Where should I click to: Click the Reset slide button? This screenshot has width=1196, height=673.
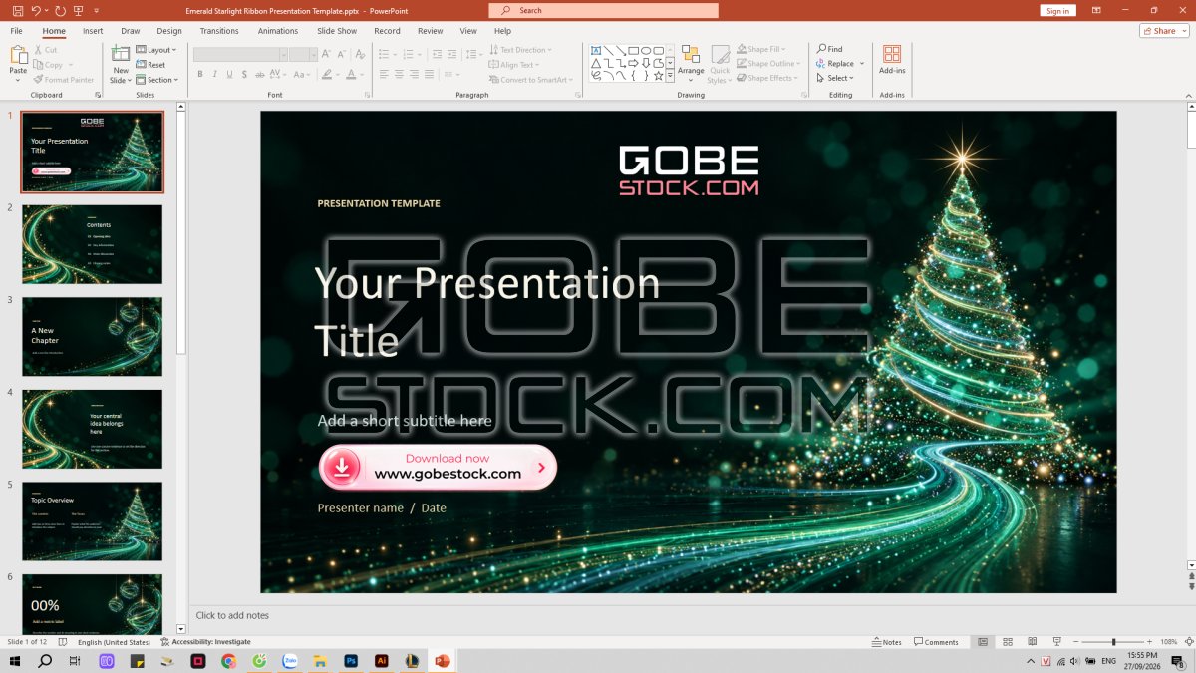click(x=150, y=65)
